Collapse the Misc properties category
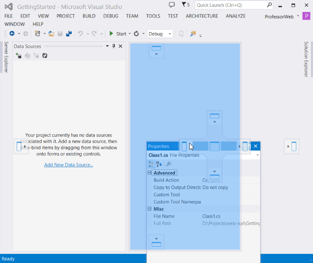This screenshot has height=263, width=313. (x=149, y=209)
